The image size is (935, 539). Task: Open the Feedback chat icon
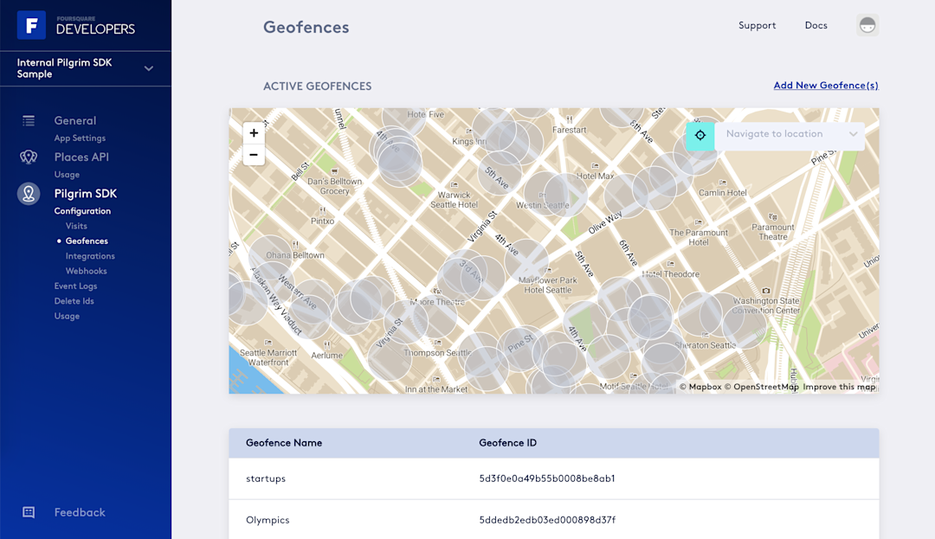tap(29, 512)
